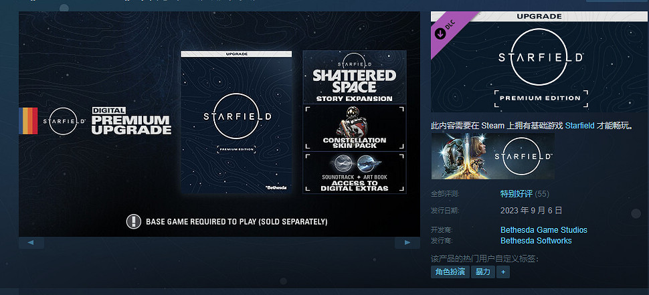Click the Shattered Space Story Expansion panel
This screenshot has height=295, width=649.
(x=354, y=78)
